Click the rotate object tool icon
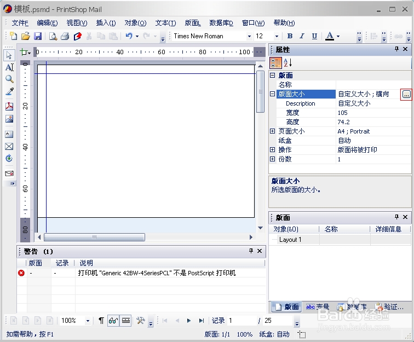Screen dimensions: 414x342 coord(9,158)
